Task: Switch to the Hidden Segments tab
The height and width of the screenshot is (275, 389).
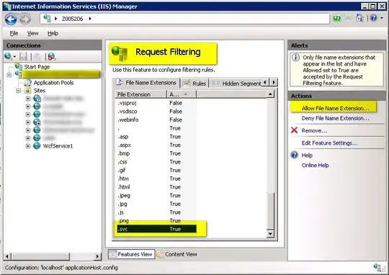Action: pyautogui.click(x=236, y=84)
